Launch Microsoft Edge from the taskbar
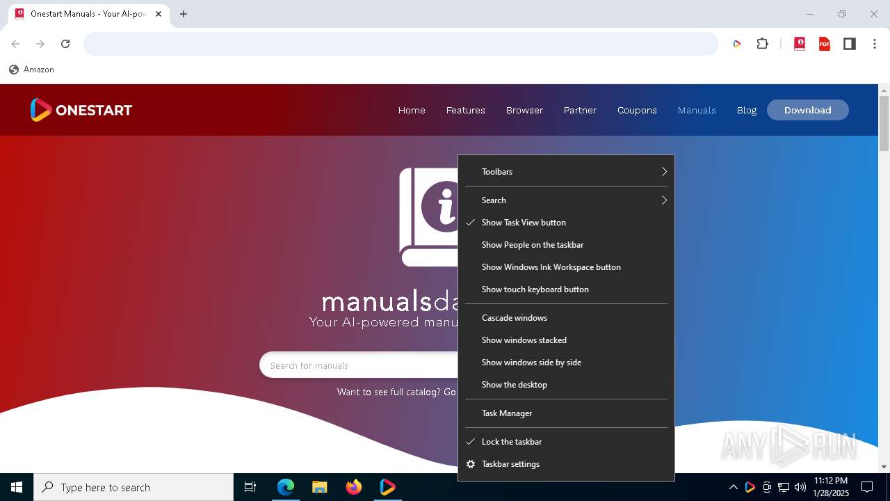 [286, 487]
